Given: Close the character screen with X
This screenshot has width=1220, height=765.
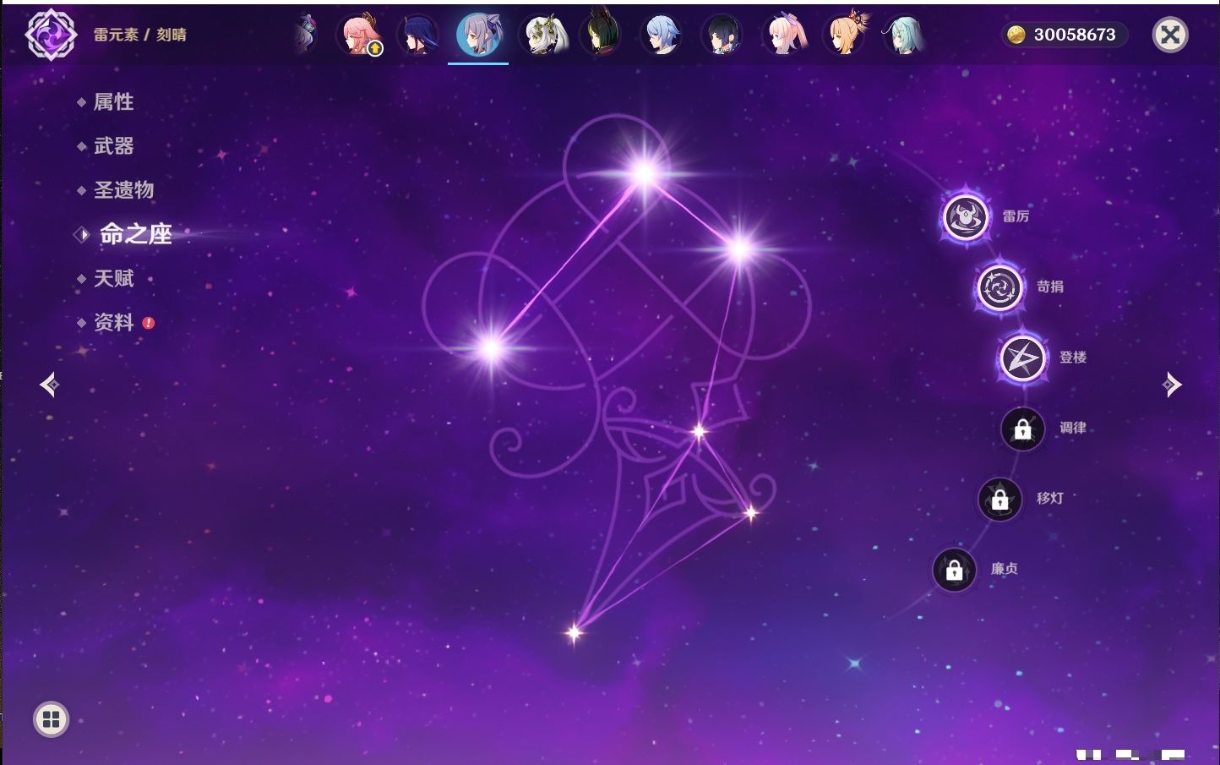Looking at the screenshot, I should (1170, 35).
